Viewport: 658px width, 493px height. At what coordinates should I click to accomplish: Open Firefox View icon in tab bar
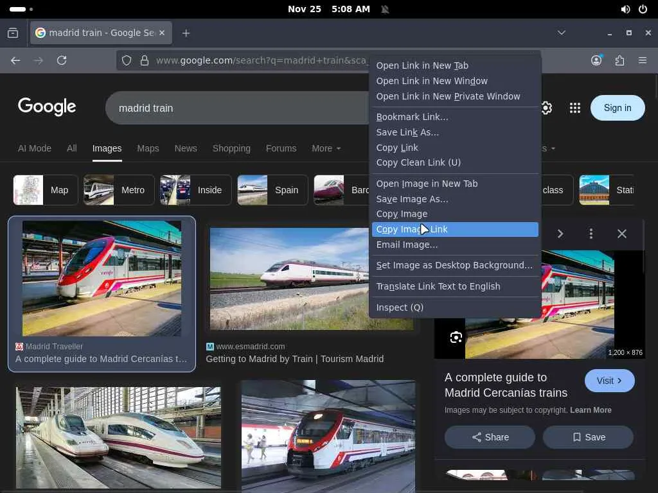pyautogui.click(x=13, y=33)
